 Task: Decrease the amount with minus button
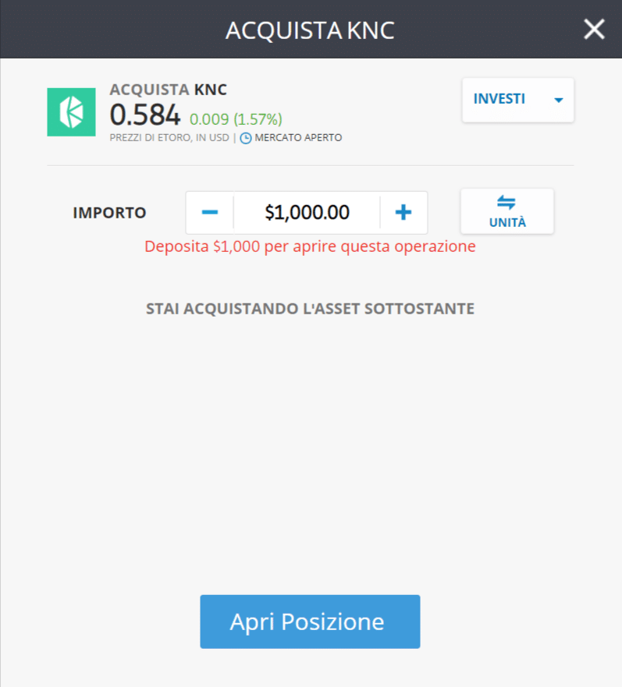[x=210, y=213]
